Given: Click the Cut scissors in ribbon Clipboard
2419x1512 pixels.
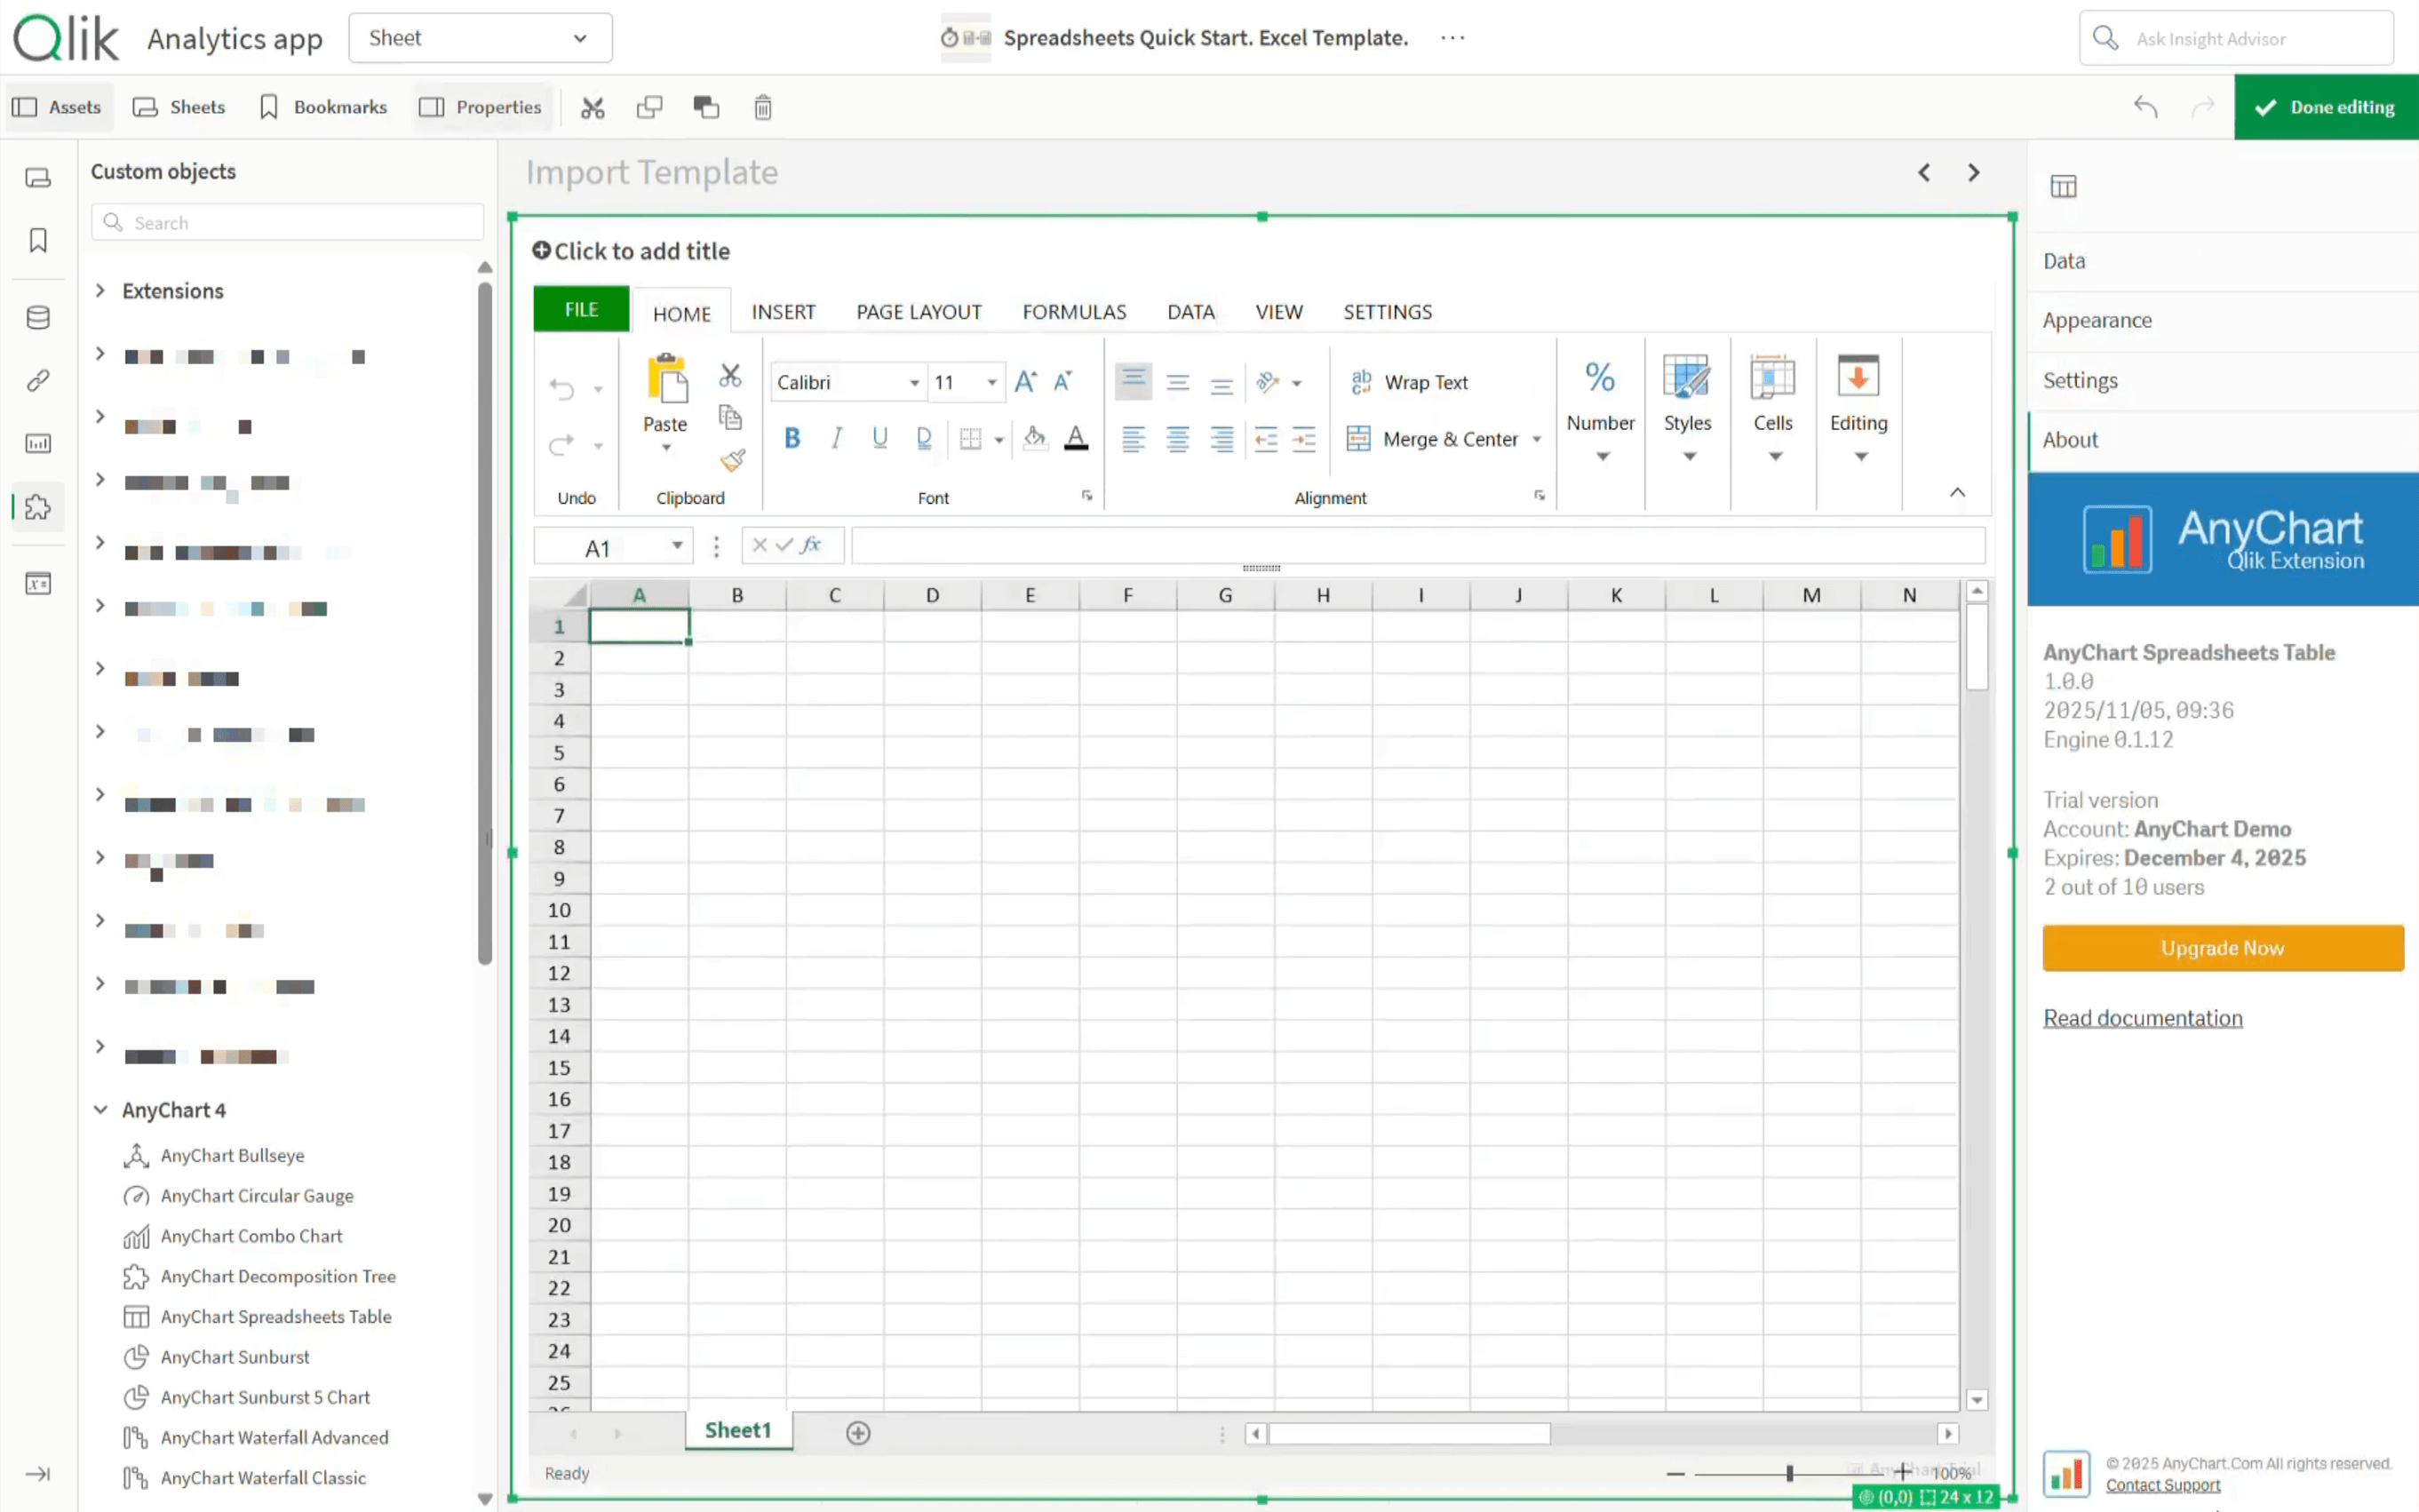Looking at the screenshot, I should [730, 376].
